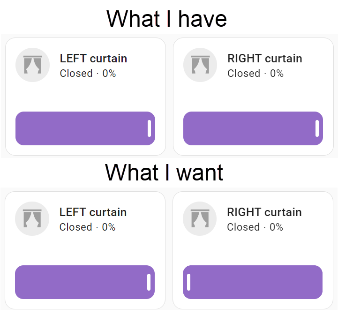Click LEFT curtain icon under "What I want"
The height and width of the screenshot is (315, 338).
click(32, 218)
